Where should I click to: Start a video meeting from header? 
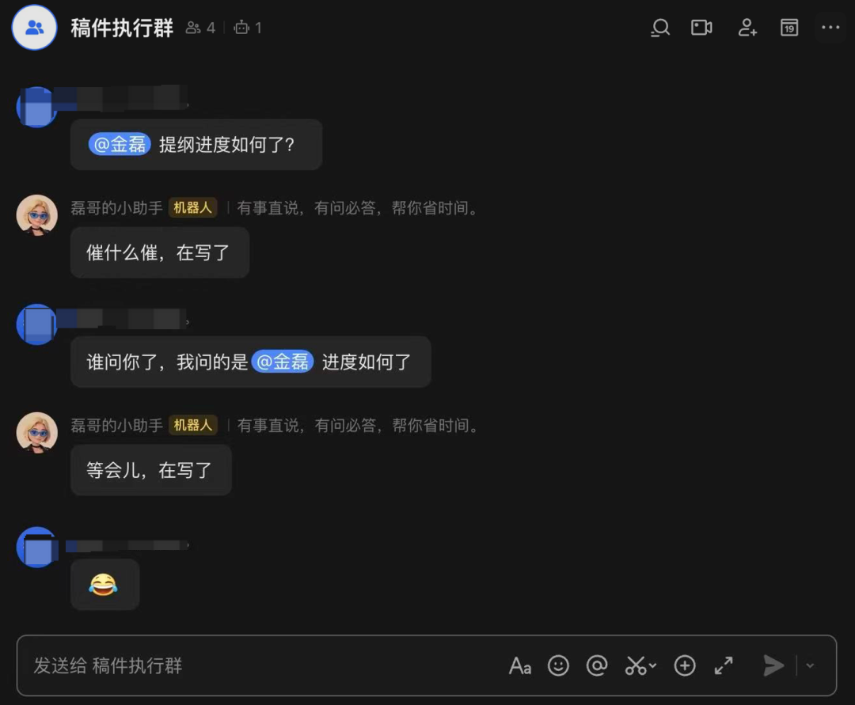701,27
